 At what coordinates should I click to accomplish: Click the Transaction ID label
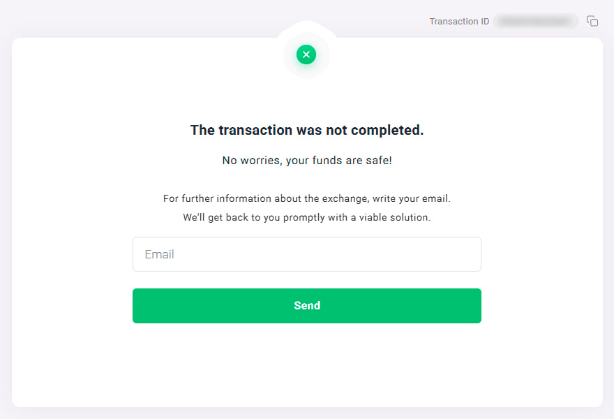tap(459, 21)
